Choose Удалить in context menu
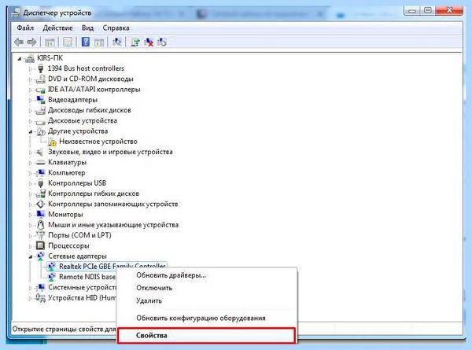The height and width of the screenshot is (350, 472). (207, 300)
